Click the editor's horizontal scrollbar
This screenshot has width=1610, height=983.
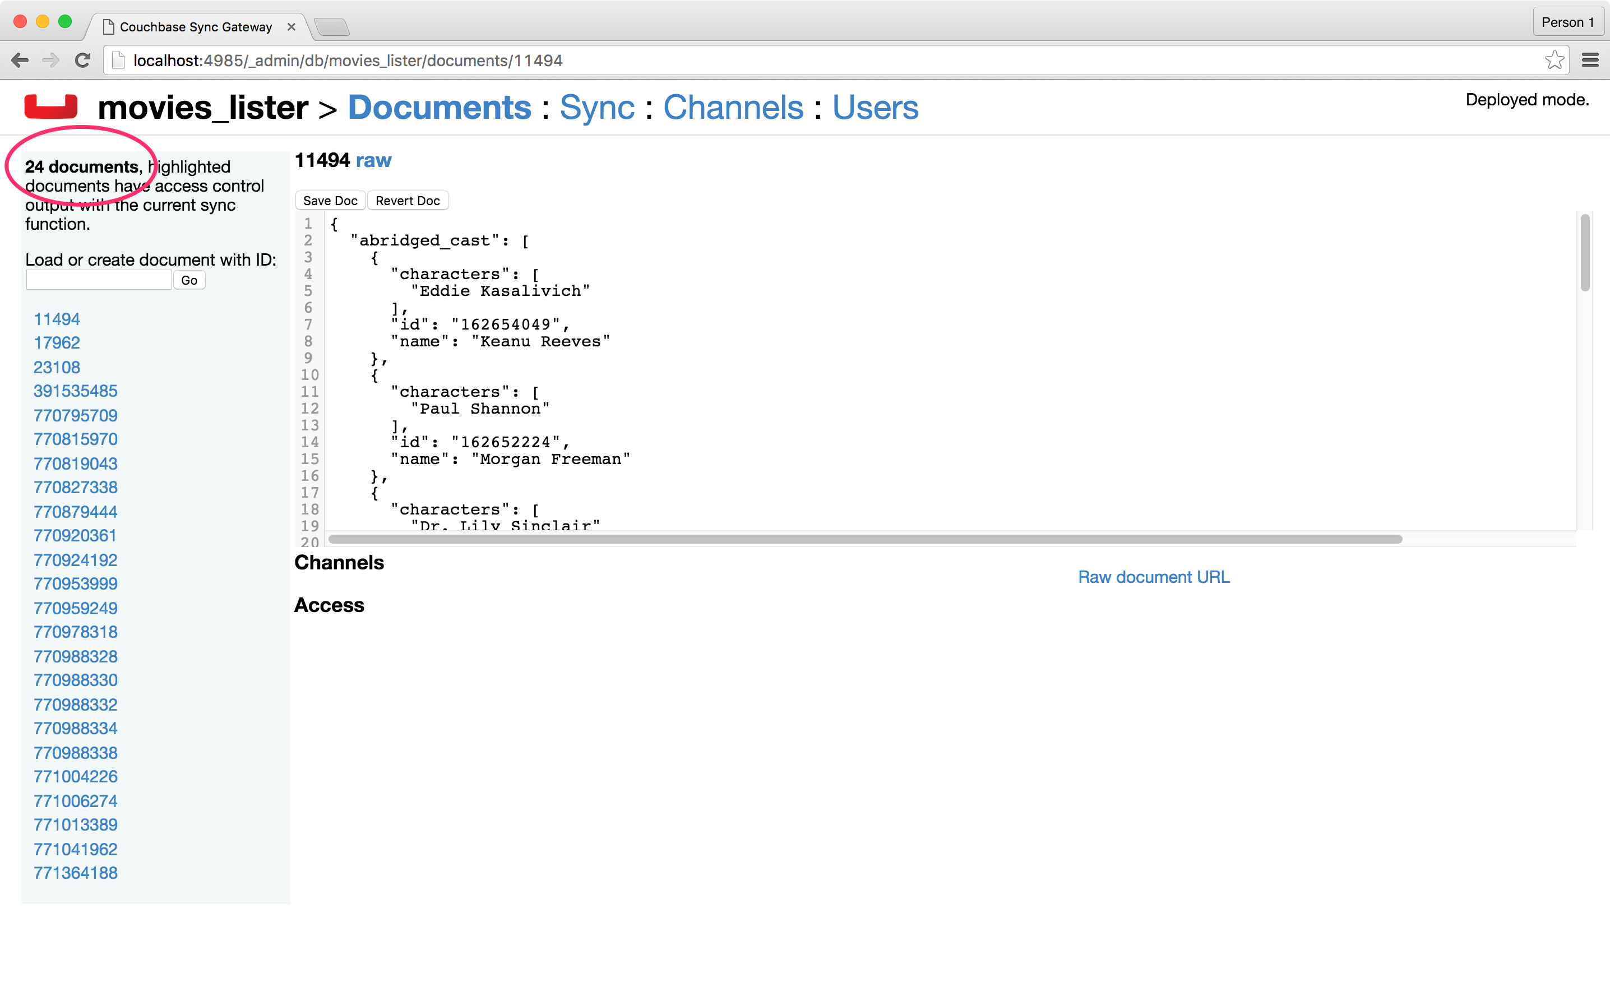pyautogui.click(x=864, y=539)
